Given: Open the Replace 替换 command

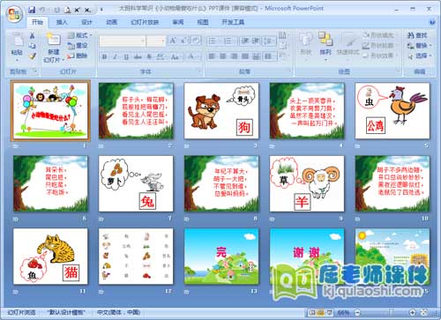Looking at the screenshot, I should click(419, 46).
